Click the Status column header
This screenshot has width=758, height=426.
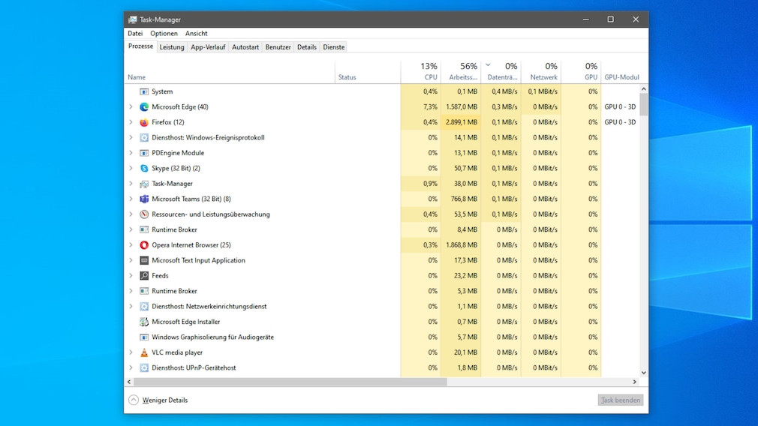(x=368, y=71)
